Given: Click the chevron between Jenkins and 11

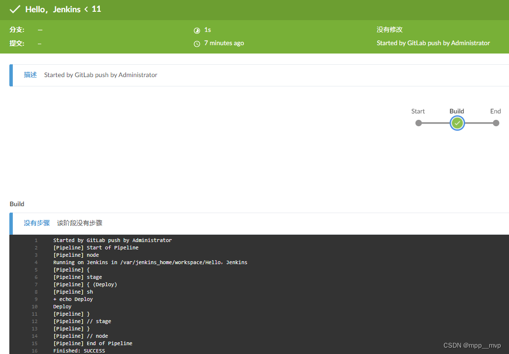Looking at the screenshot, I should point(86,9).
